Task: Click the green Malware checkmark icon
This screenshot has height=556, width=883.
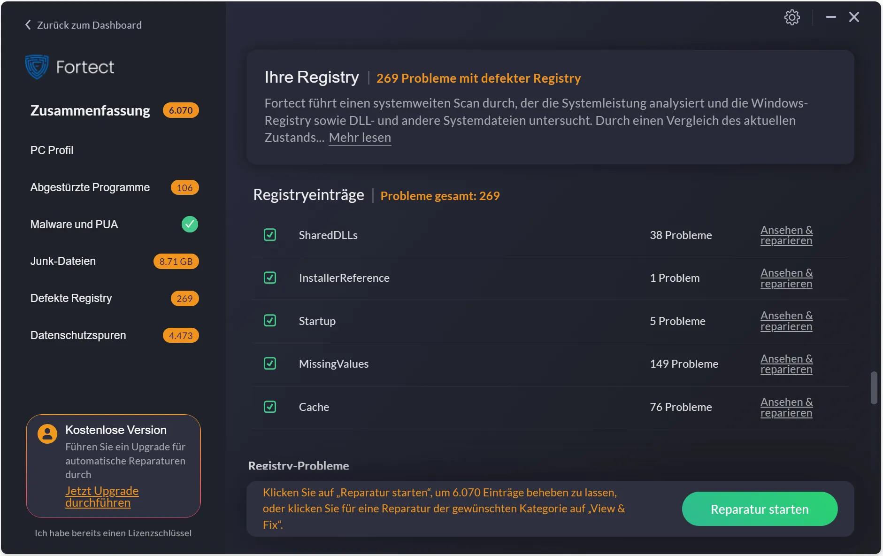Action: tap(190, 224)
